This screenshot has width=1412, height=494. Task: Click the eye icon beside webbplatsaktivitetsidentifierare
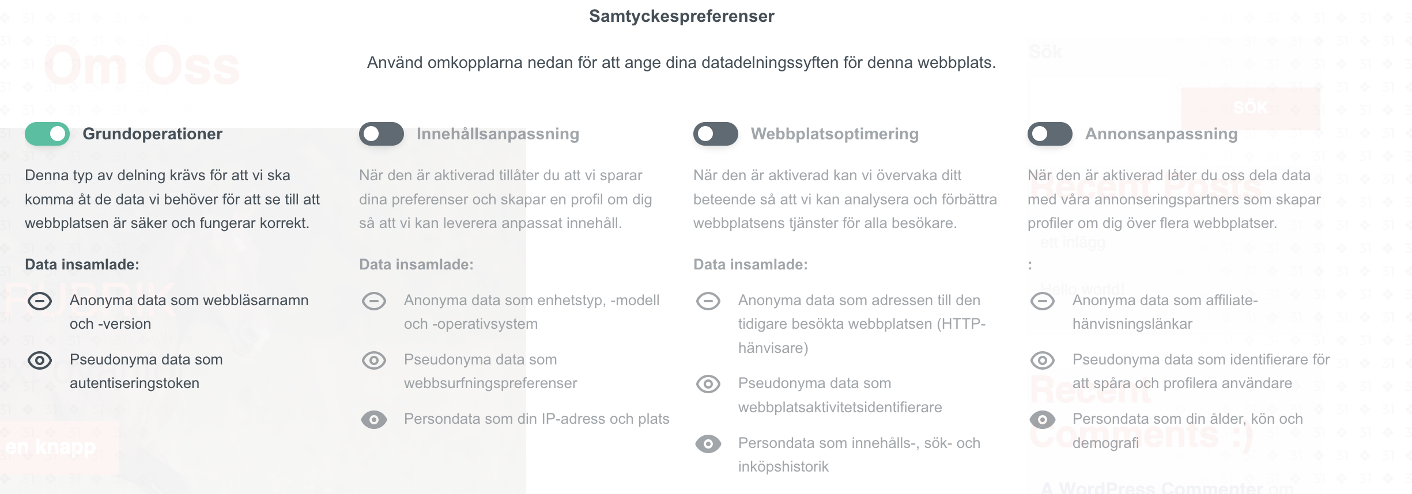click(708, 384)
